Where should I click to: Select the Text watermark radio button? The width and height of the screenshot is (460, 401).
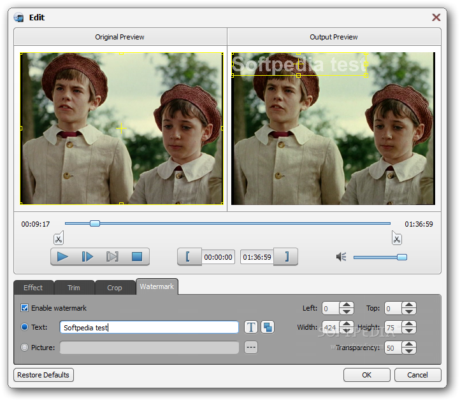pyautogui.click(x=25, y=327)
